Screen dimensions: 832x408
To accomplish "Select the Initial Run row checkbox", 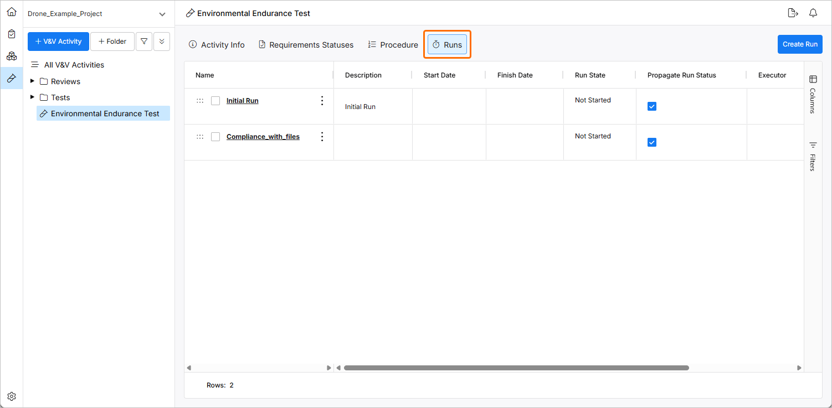I will pos(215,101).
